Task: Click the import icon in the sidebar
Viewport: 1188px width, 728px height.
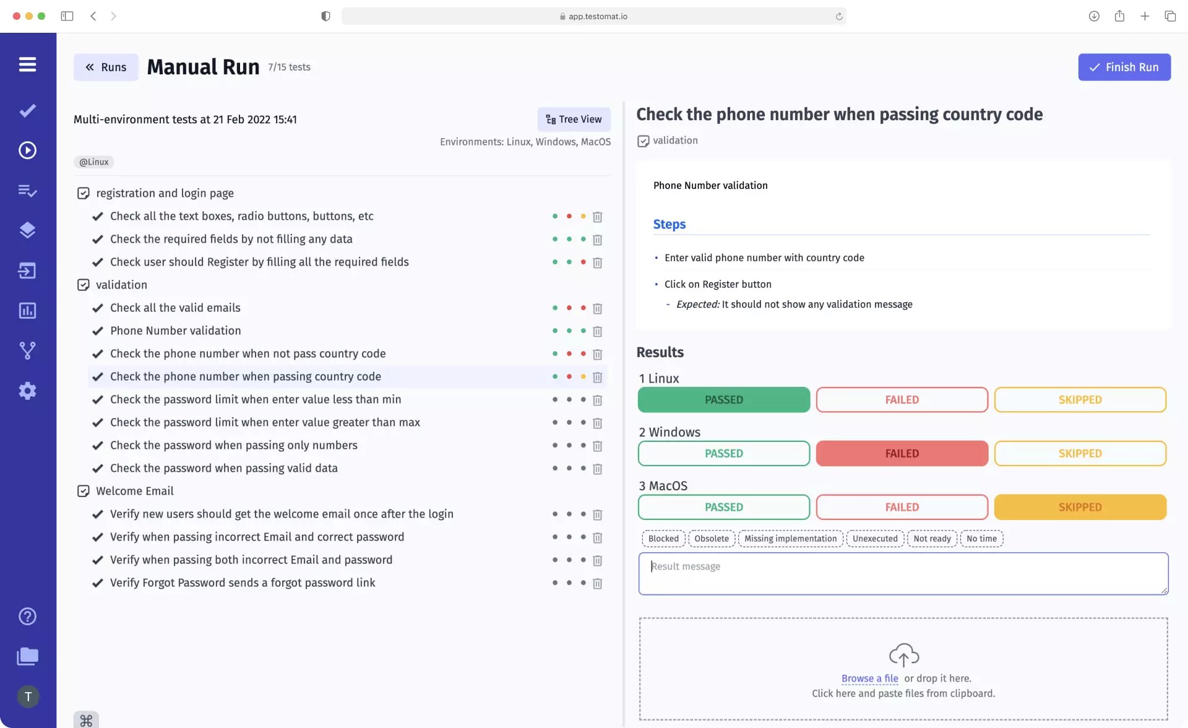Action: pos(28,271)
